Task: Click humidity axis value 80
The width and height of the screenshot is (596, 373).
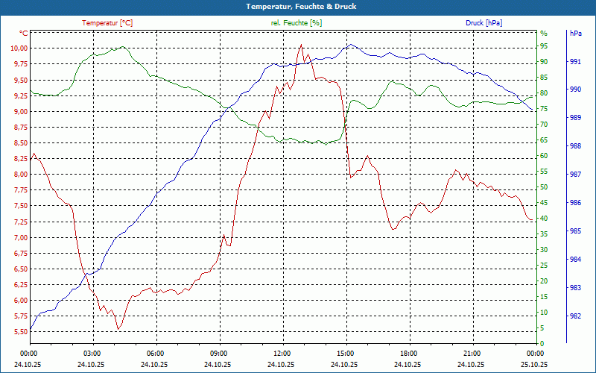Action: click(544, 93)
